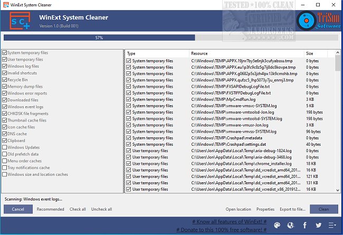Click 'Scanning: Windows event logs...' status text
Screen dimensions: 343x235
pos(33,199)
